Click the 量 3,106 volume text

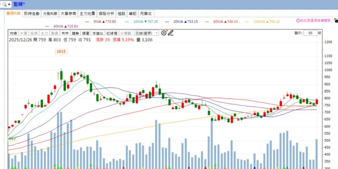pos(144,40)
